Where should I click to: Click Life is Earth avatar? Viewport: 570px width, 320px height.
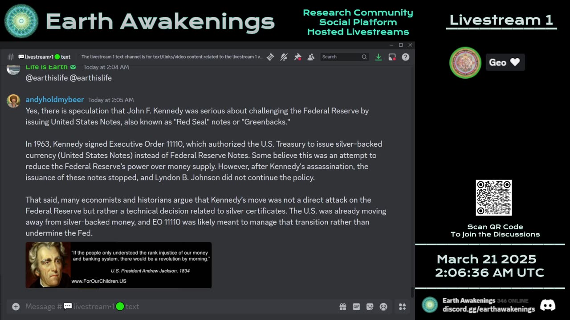[x=13, y=69]
